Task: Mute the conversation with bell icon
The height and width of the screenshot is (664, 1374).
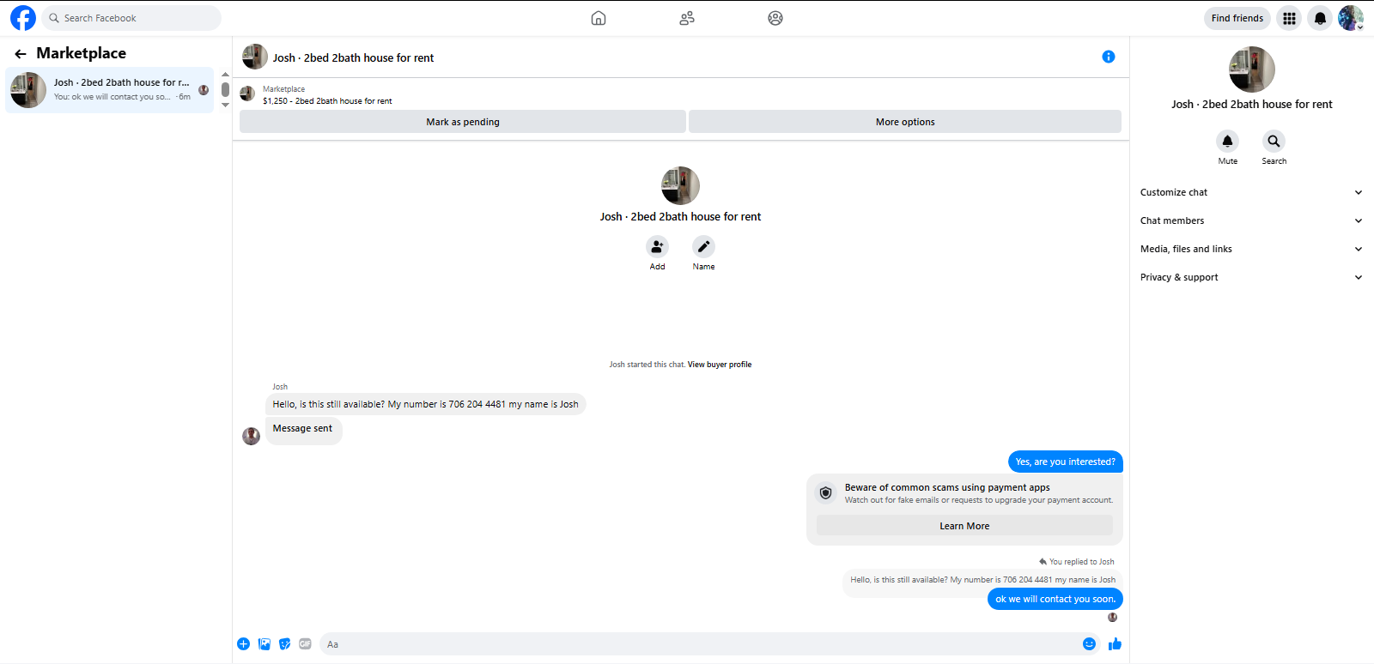Action: [x=1228, y=141]
